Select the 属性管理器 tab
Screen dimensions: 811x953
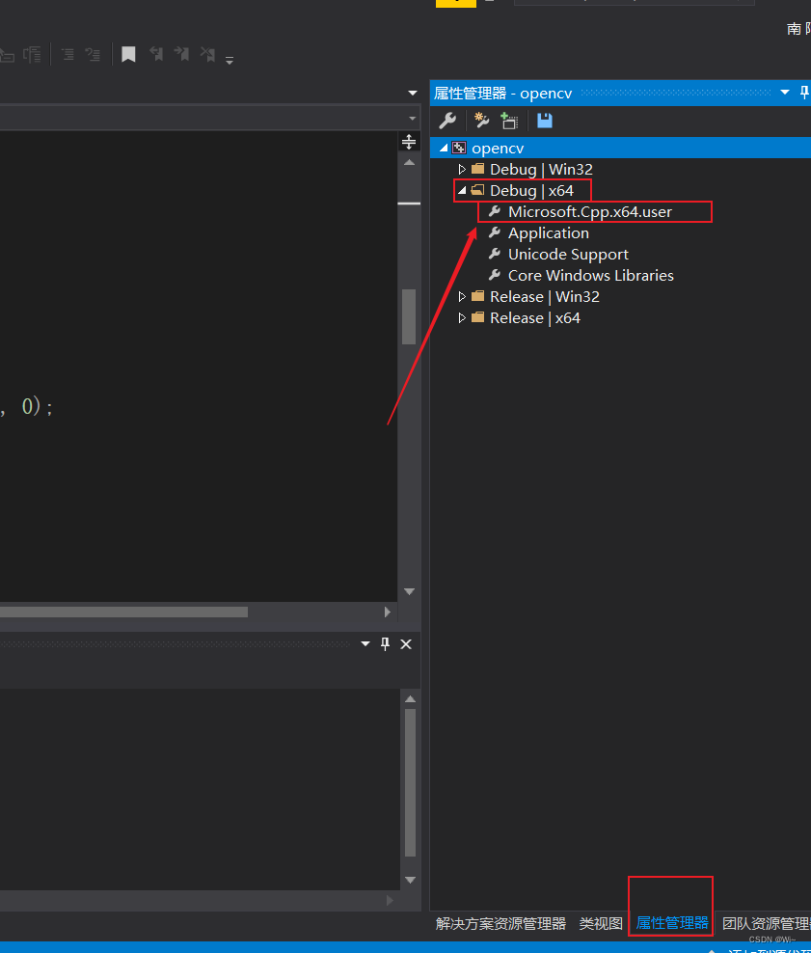tap(672, 923)
